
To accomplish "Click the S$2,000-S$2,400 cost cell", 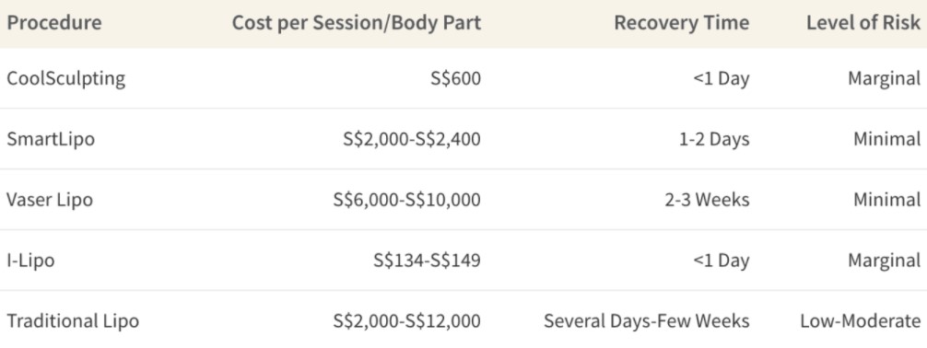I will (412, 139).
